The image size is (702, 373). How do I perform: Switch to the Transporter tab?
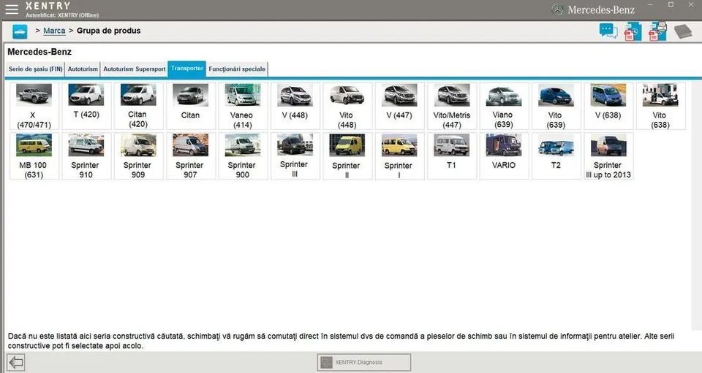[x=187, y=69]
